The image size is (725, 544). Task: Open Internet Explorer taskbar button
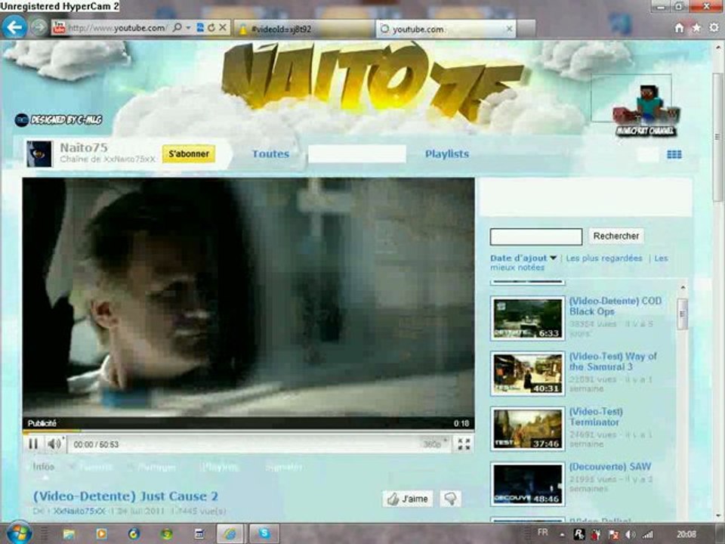[x=230, y=534]
